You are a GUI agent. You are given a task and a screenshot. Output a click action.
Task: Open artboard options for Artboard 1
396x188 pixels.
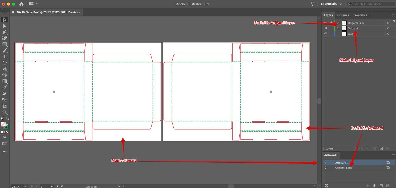(x=388, y=163)
